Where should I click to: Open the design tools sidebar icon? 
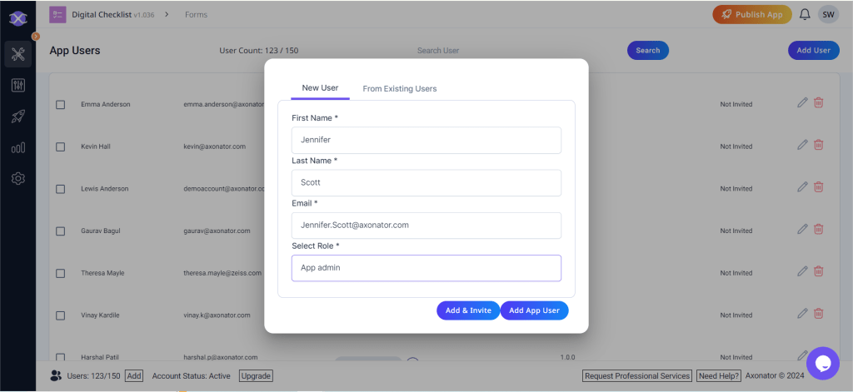[x=17, y=54]
